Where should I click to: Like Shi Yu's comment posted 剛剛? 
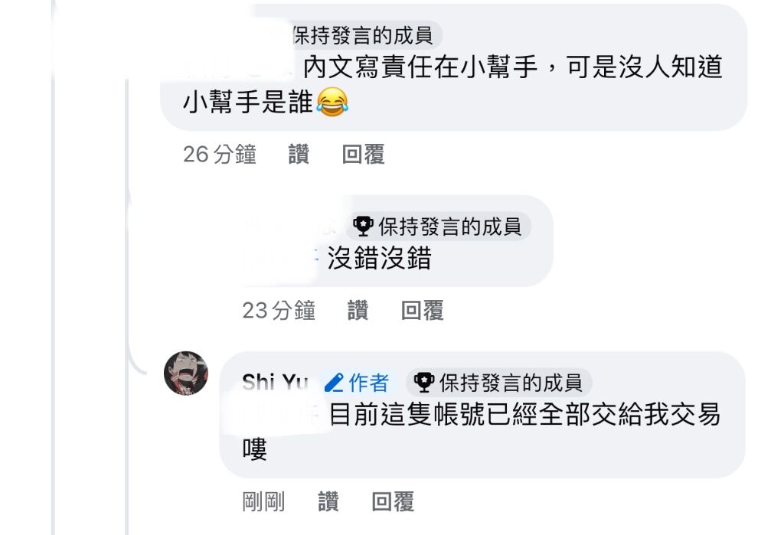pos(328,501)
